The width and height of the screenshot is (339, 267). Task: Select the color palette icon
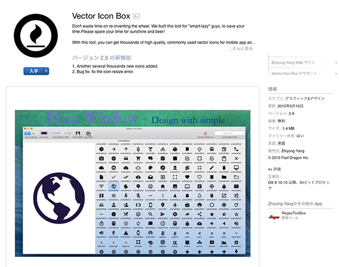point(150,168)
